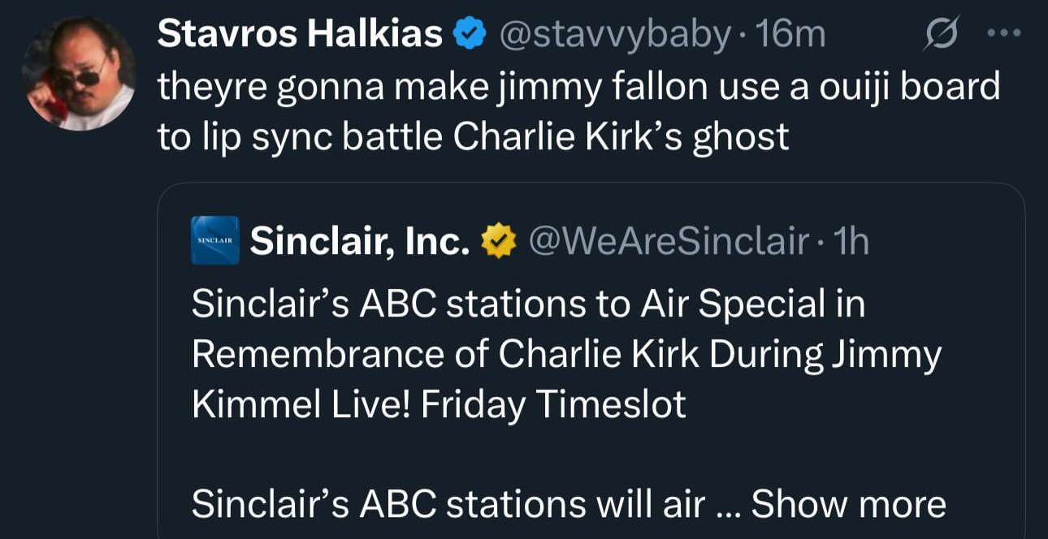The image size is (1048, 539).
Task: Click the 'theyre gonna make jimmy fallon' text line
Action: 578,87
